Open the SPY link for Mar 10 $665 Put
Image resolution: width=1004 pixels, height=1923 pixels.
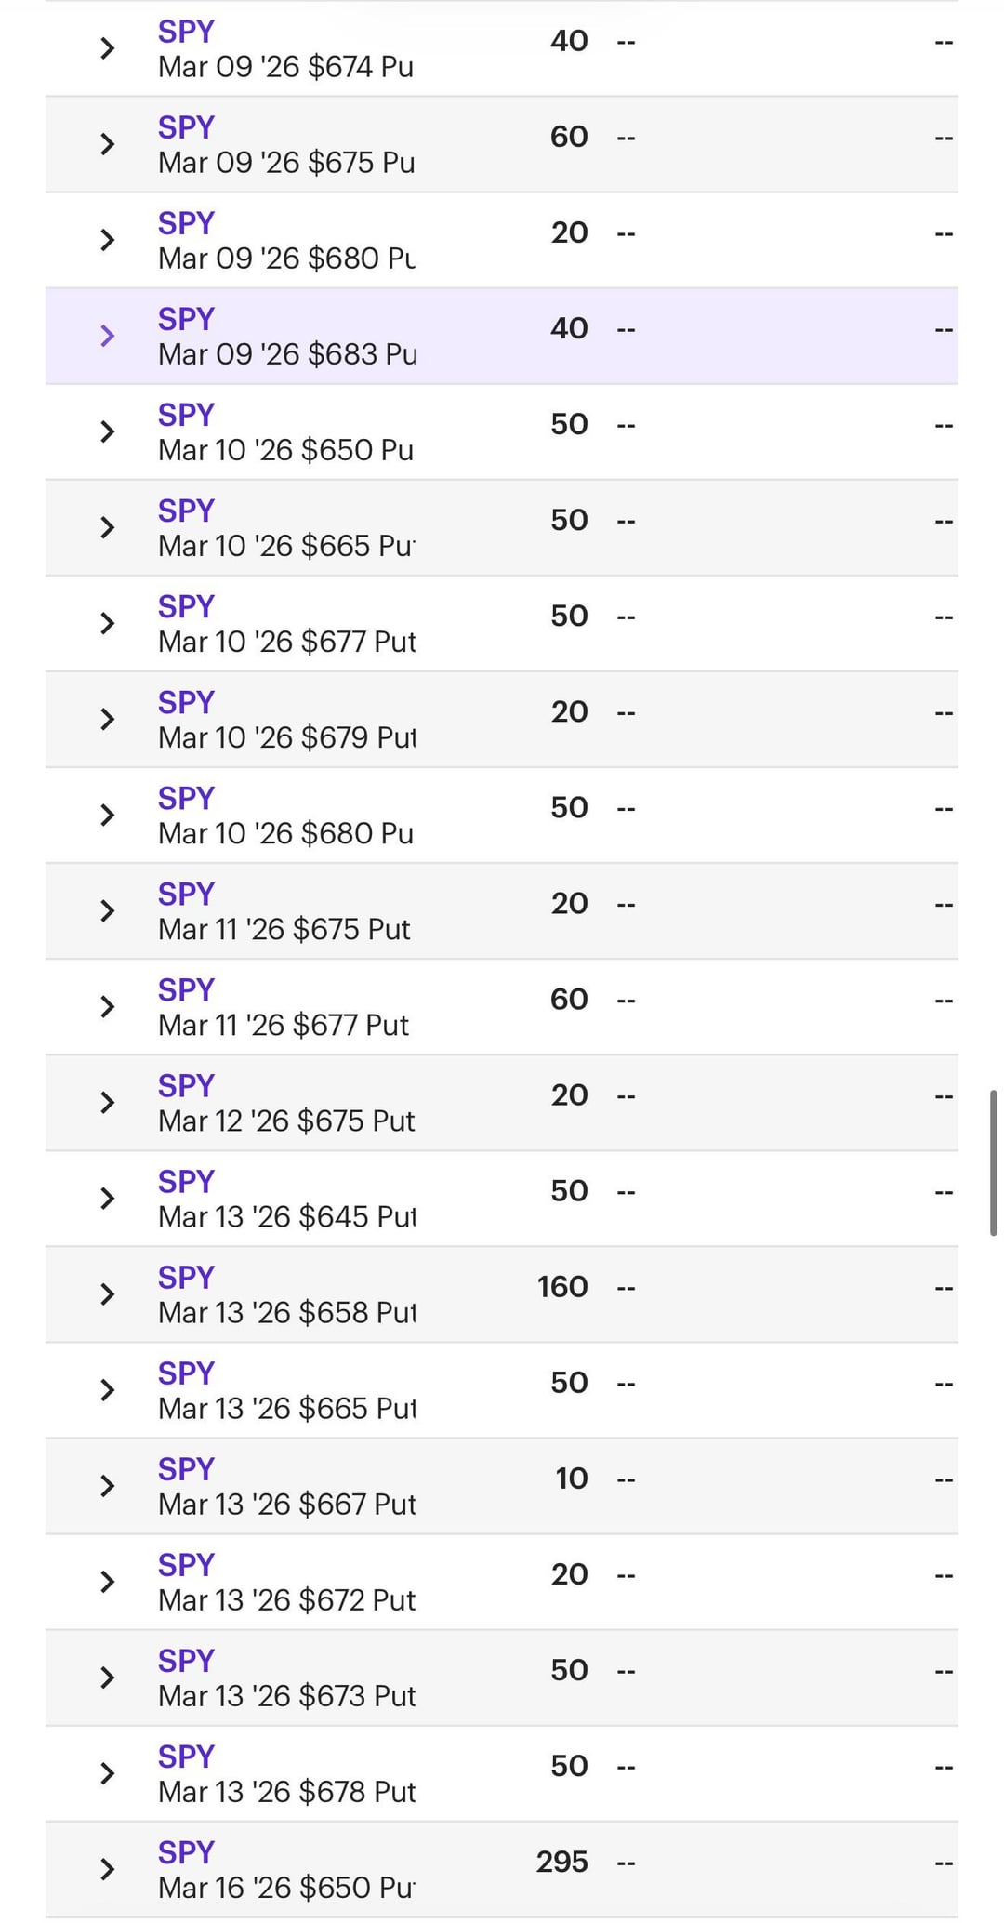[x=186, y=511]
